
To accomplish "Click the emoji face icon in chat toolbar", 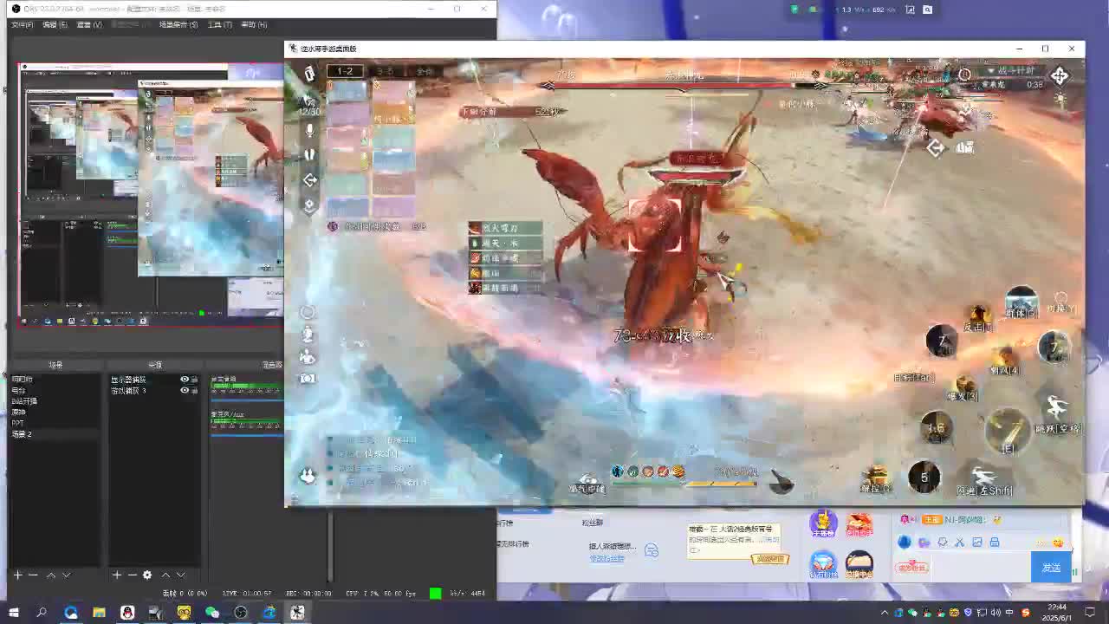I will coord(1058,543).
